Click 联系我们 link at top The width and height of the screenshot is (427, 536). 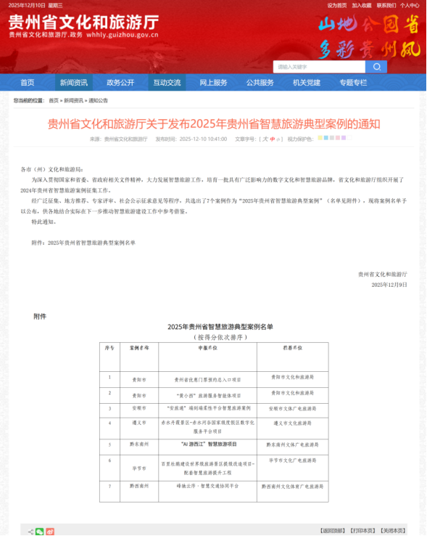pos(386,5)
